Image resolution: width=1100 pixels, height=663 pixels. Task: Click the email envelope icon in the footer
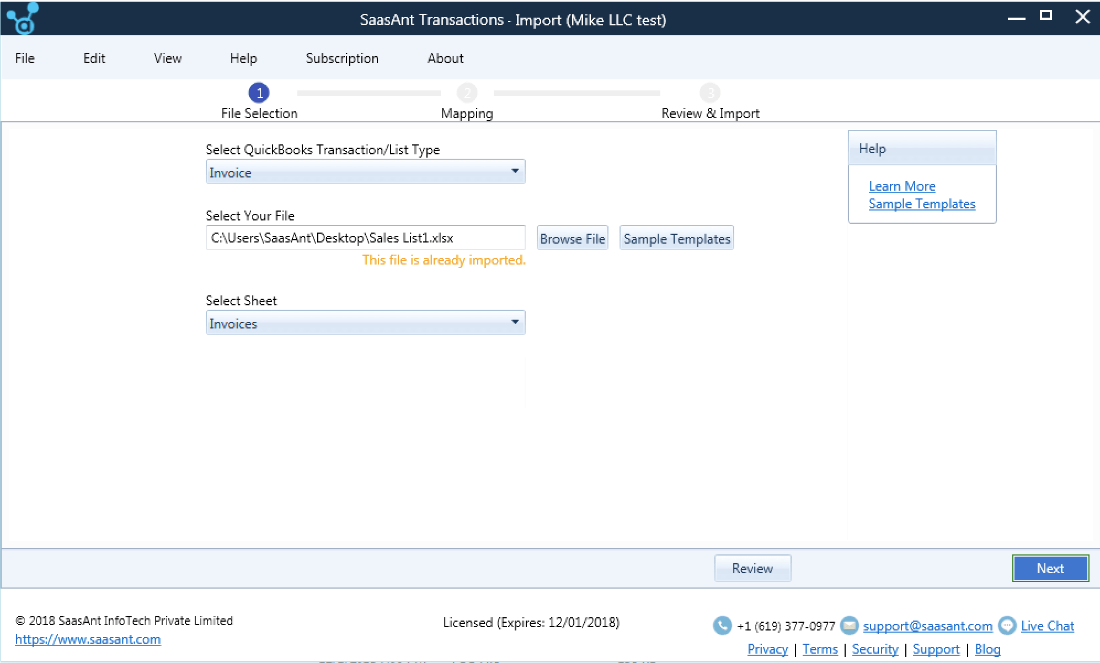coord(850,626)
